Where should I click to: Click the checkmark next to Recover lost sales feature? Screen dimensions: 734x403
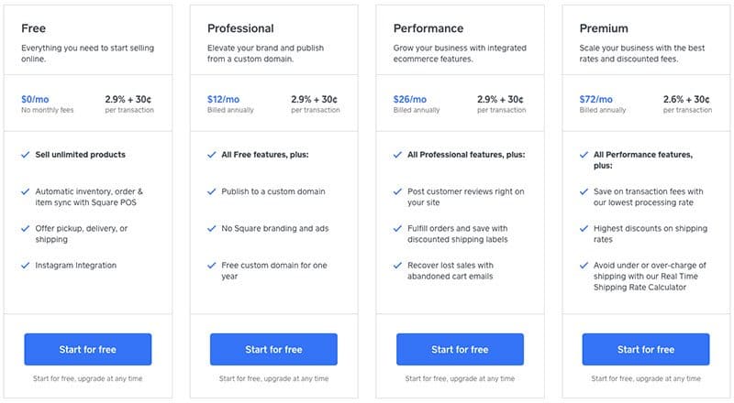(x=397, y=266)
